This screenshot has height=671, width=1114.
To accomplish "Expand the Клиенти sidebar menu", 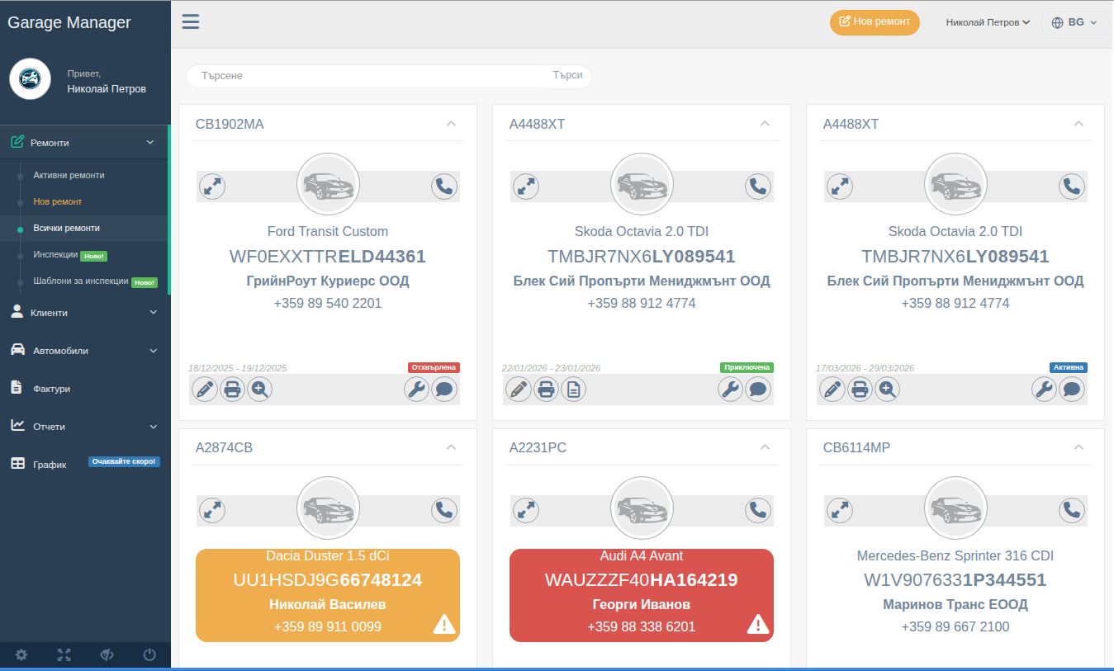I will pyautogui.click(x=85, y=313).
